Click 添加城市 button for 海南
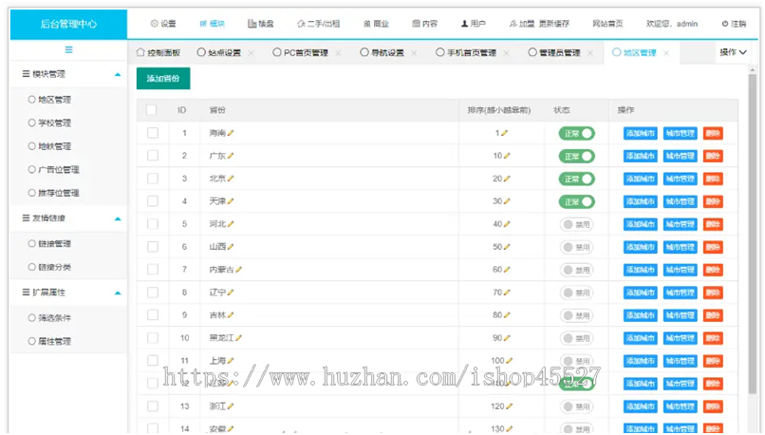The image size is (765, 435). click(640, 133)
